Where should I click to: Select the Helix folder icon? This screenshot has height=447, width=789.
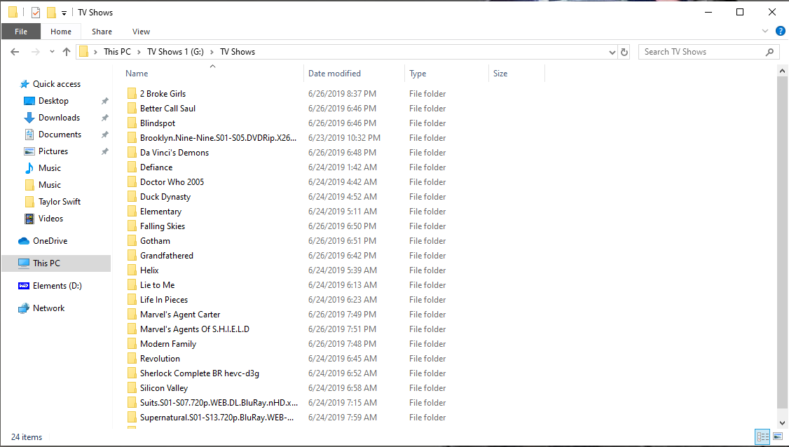point(131,270)
